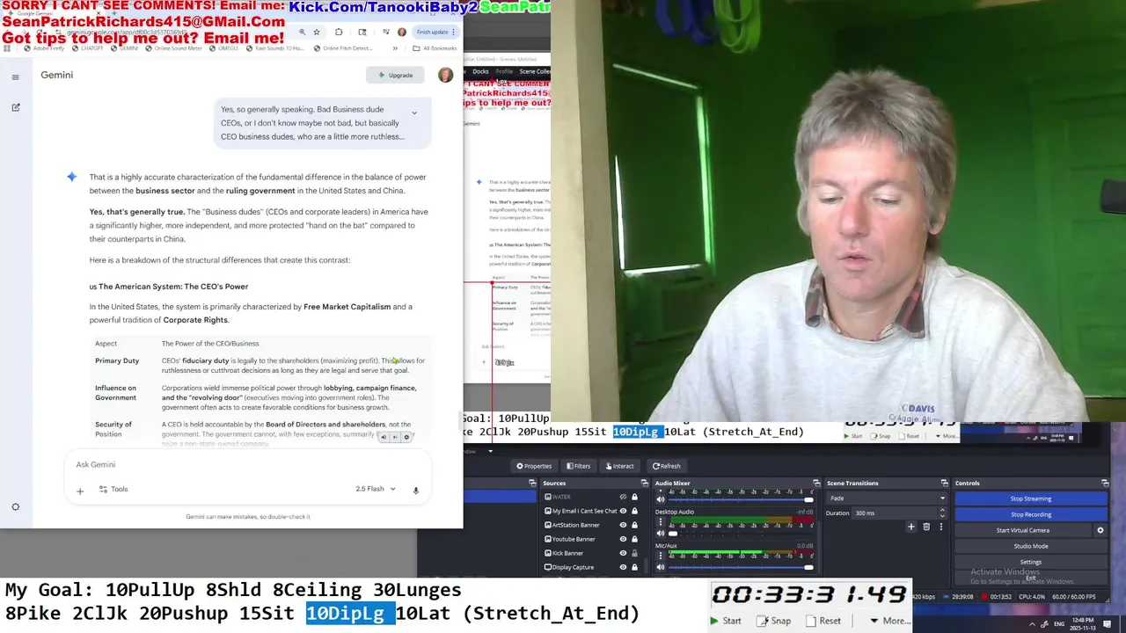
Task: Open Gemini settings gear in the sidebar
Action: tap(15, 507)
